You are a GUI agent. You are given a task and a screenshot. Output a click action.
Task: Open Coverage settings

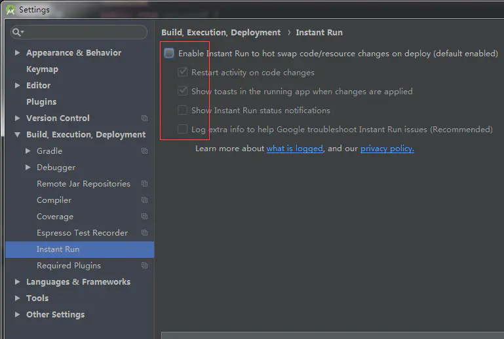pos(55,217)
